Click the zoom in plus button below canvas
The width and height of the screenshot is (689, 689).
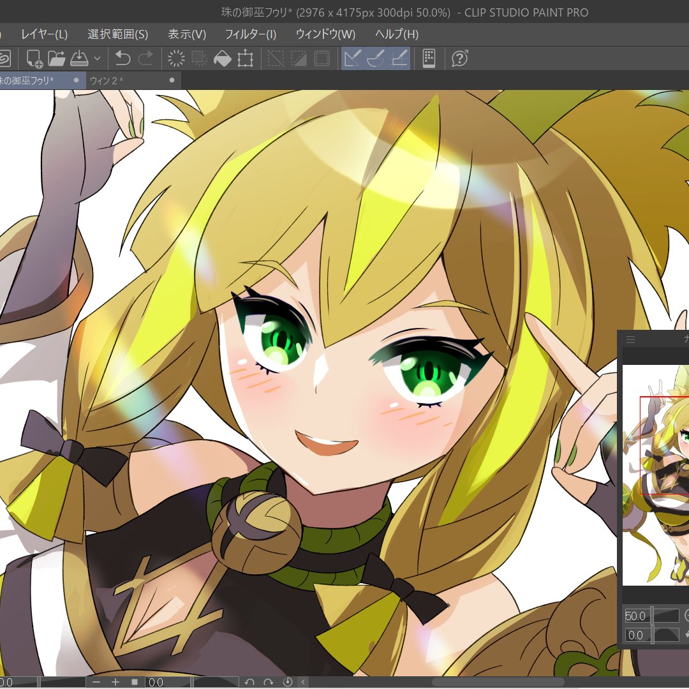[115, 682]
